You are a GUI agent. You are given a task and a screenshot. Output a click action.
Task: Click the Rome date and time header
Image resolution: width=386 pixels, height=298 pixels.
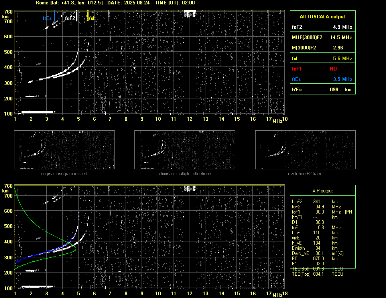115,3
